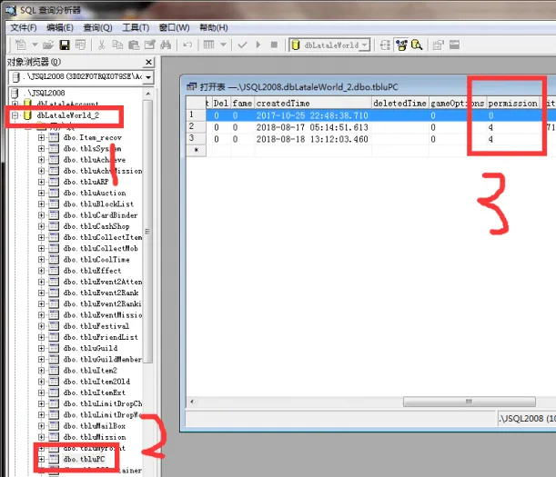Click the dbo.tbluCoolTime table icon
The width and height of the screenshot is (556, 477).
click(54, 260)
